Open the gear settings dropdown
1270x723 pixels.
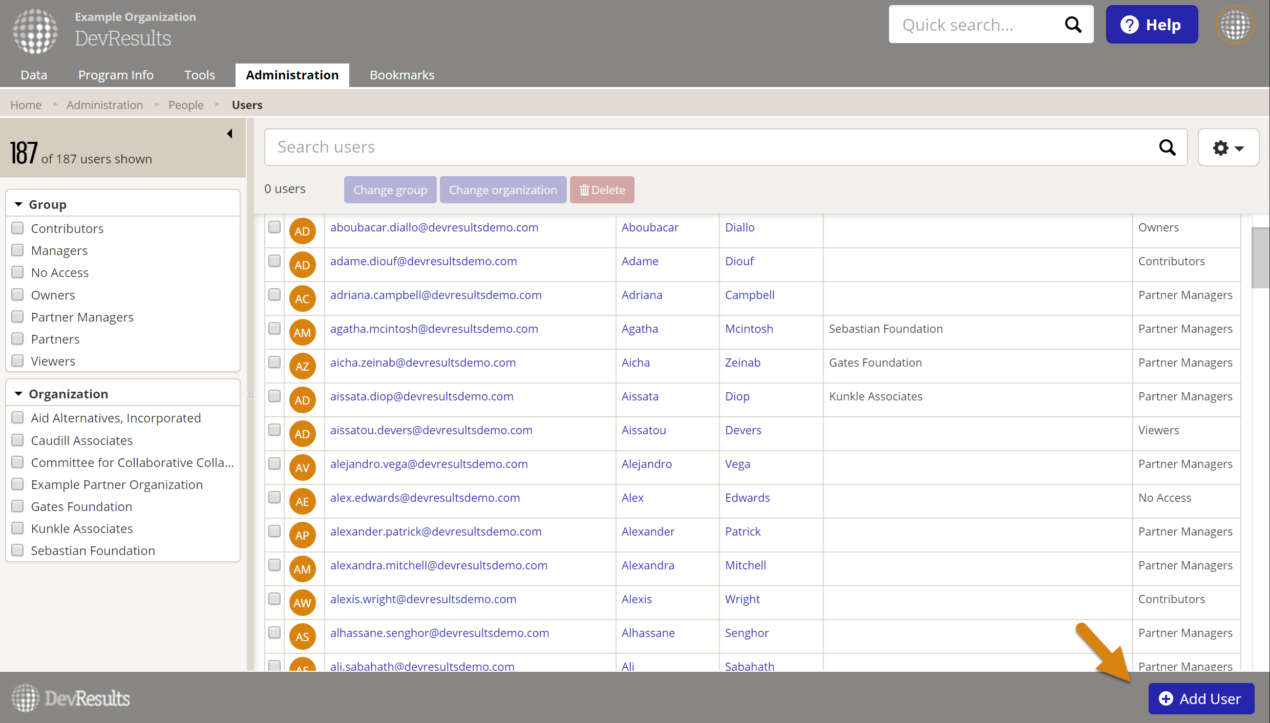[1228, 147]
